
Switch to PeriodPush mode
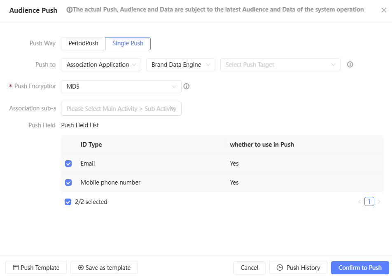click(x=83, y=43)
